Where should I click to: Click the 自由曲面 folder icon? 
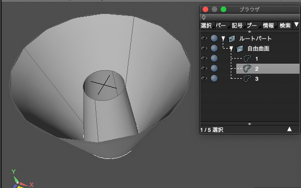pyautogui.click(x=240, y=49)
